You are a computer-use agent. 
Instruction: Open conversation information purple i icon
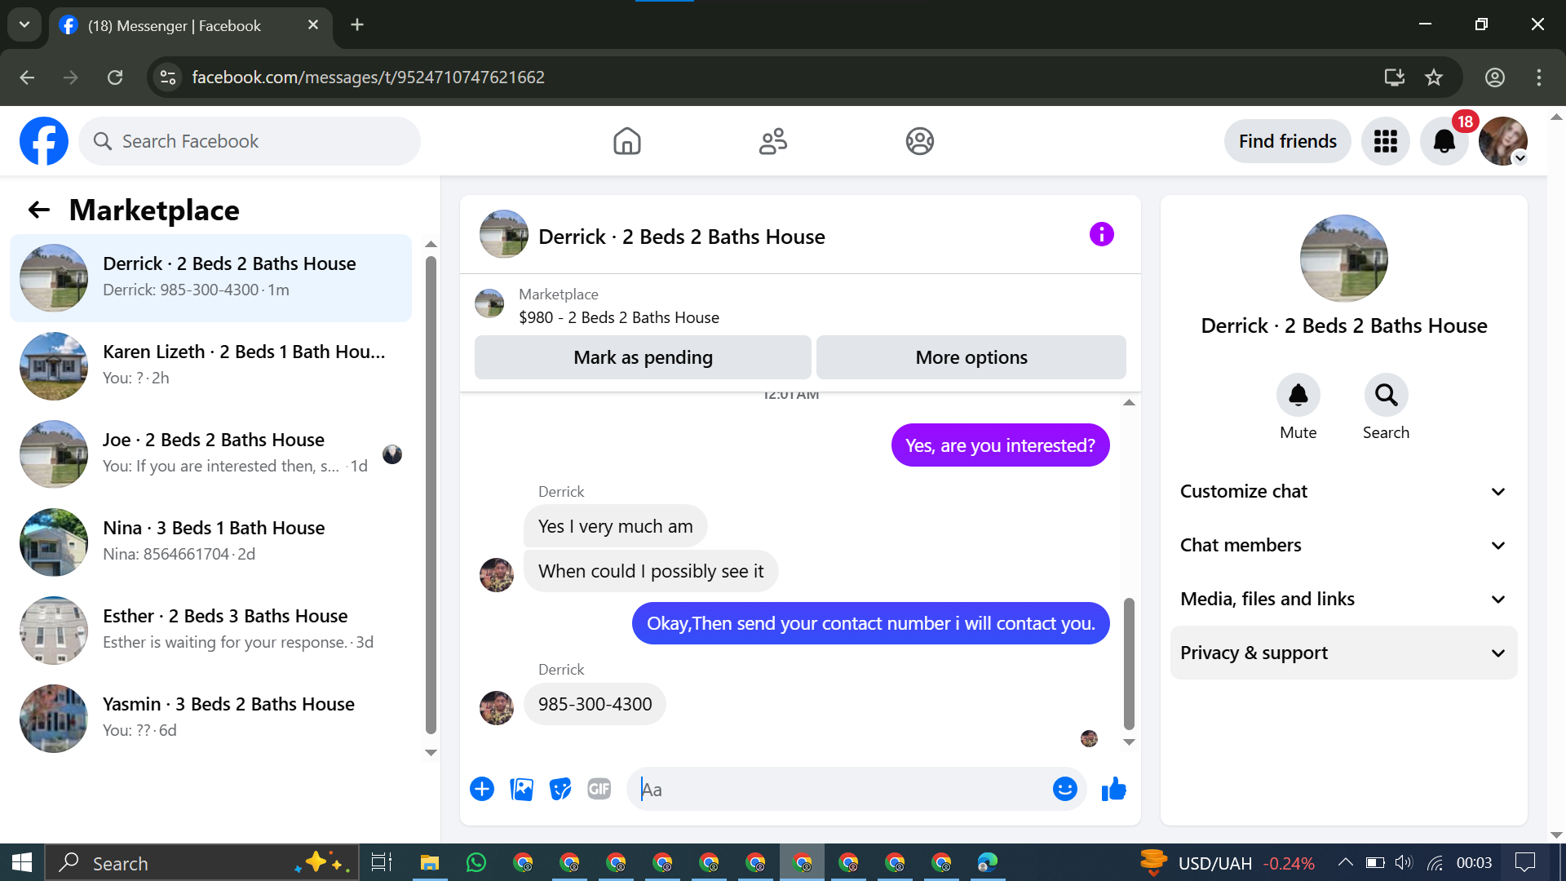pos(1101,235)
